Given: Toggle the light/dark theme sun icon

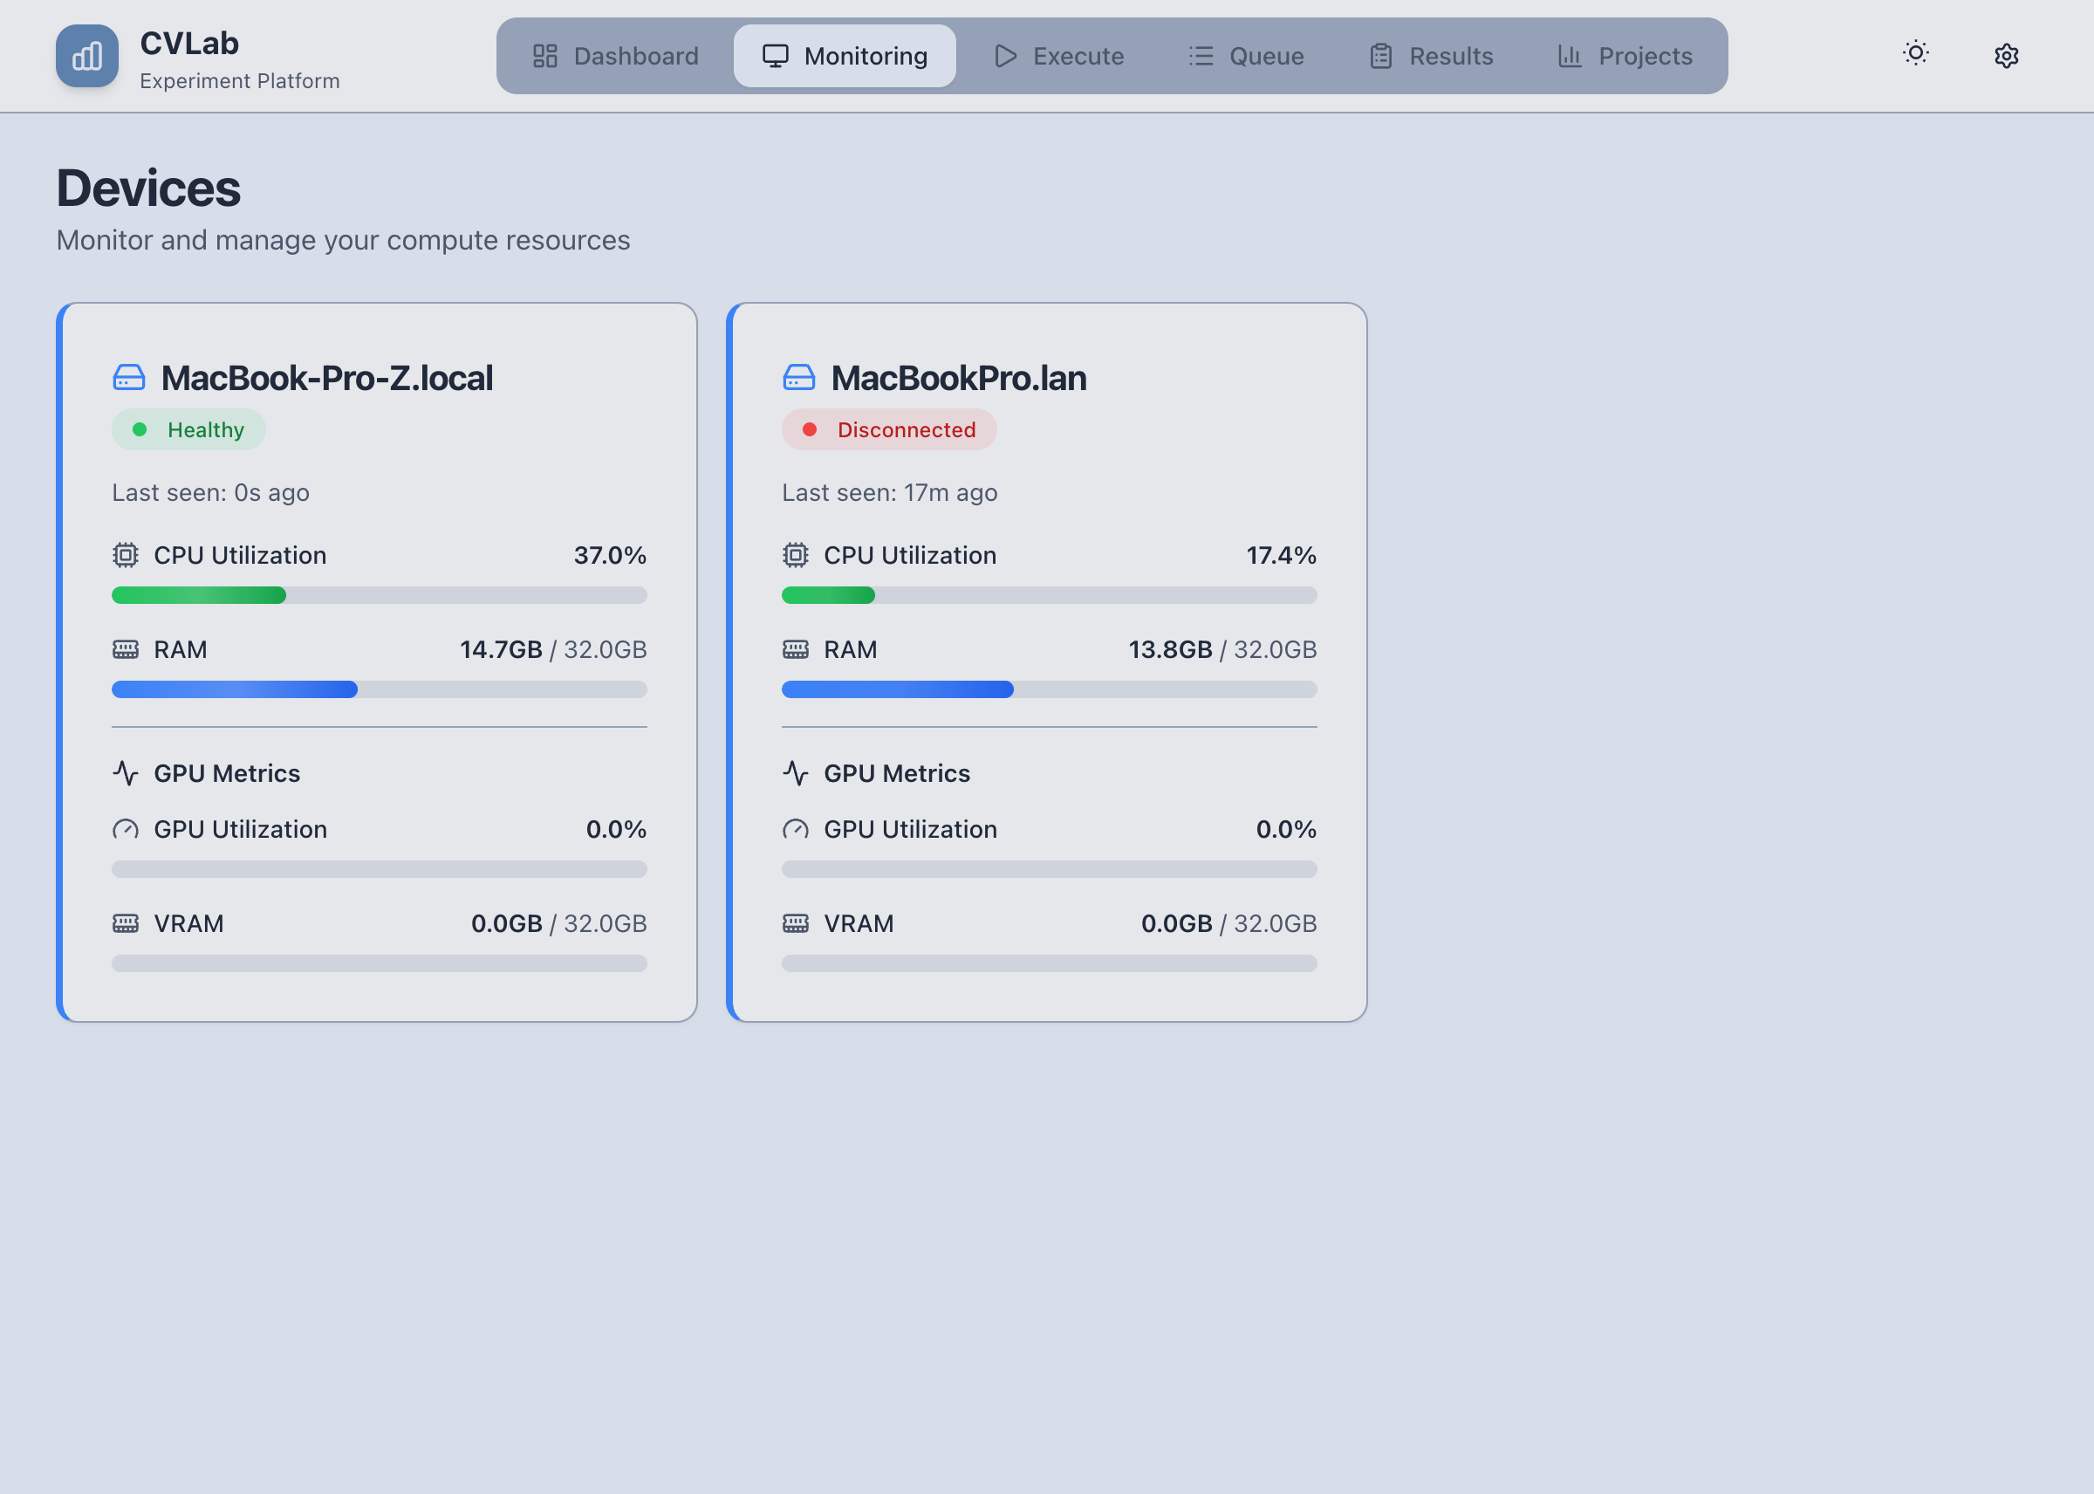Looking at the screenshot, I should [x=1916, y=53].
